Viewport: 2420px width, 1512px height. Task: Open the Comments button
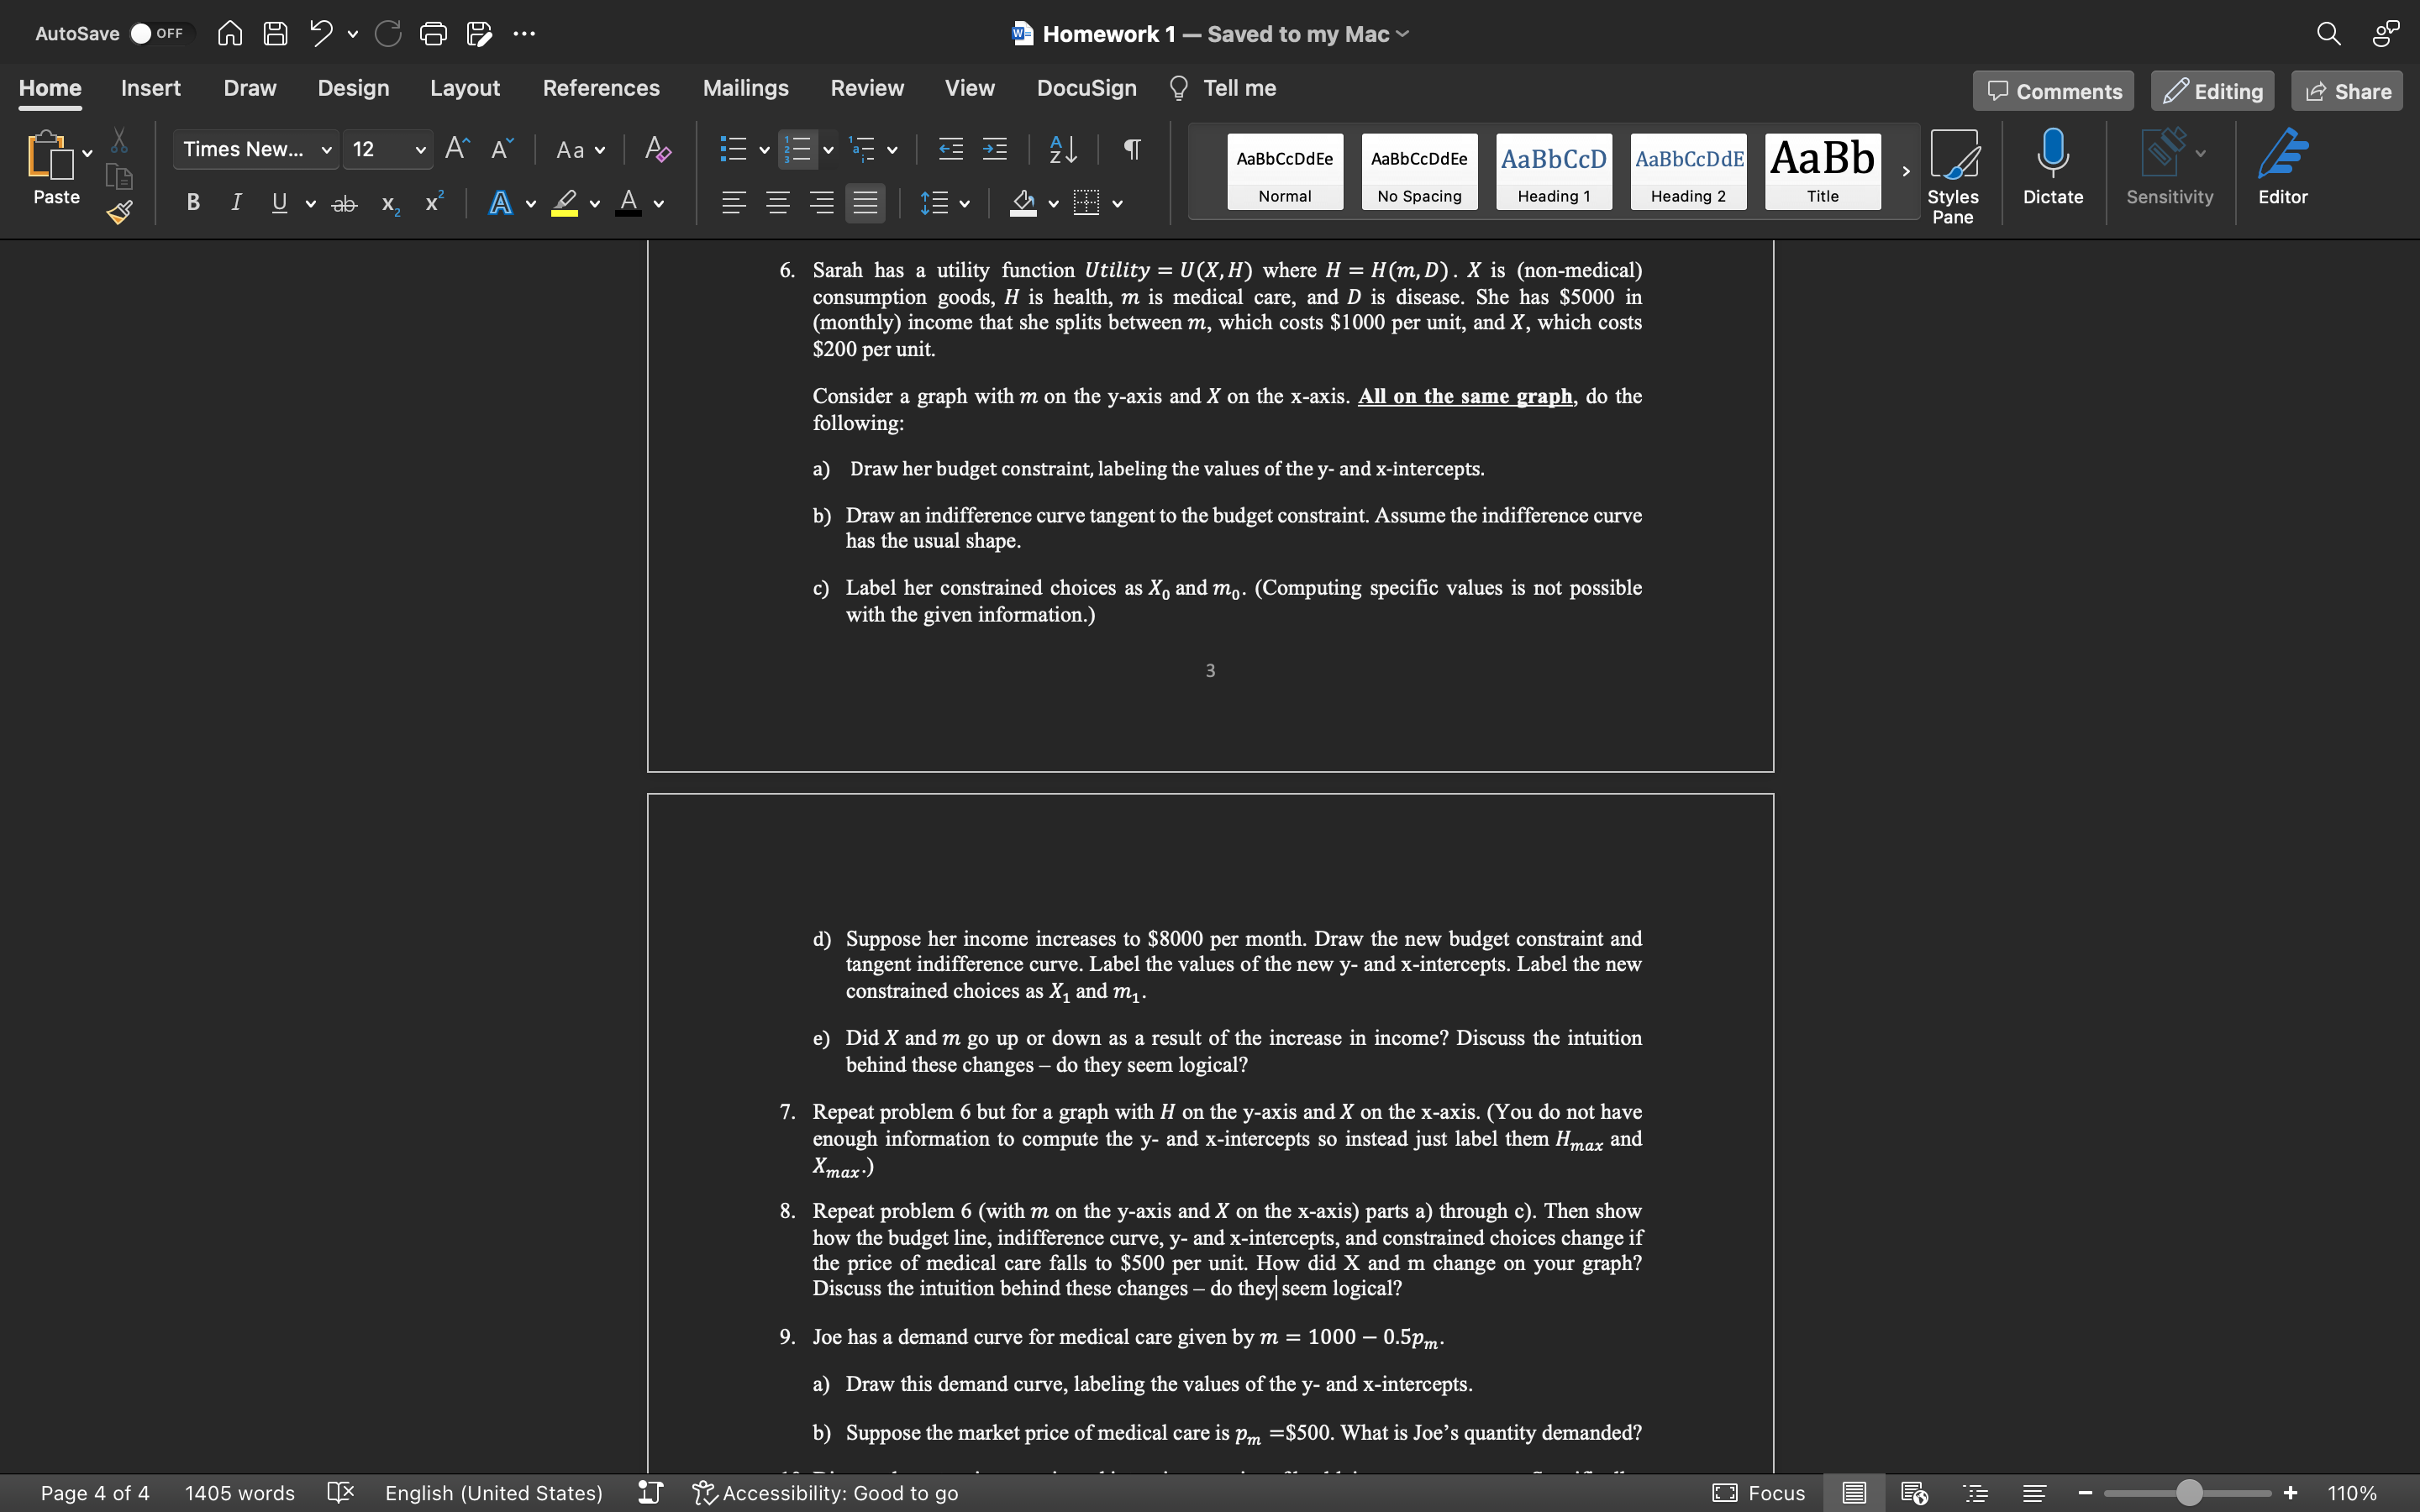click(2053, 91)
